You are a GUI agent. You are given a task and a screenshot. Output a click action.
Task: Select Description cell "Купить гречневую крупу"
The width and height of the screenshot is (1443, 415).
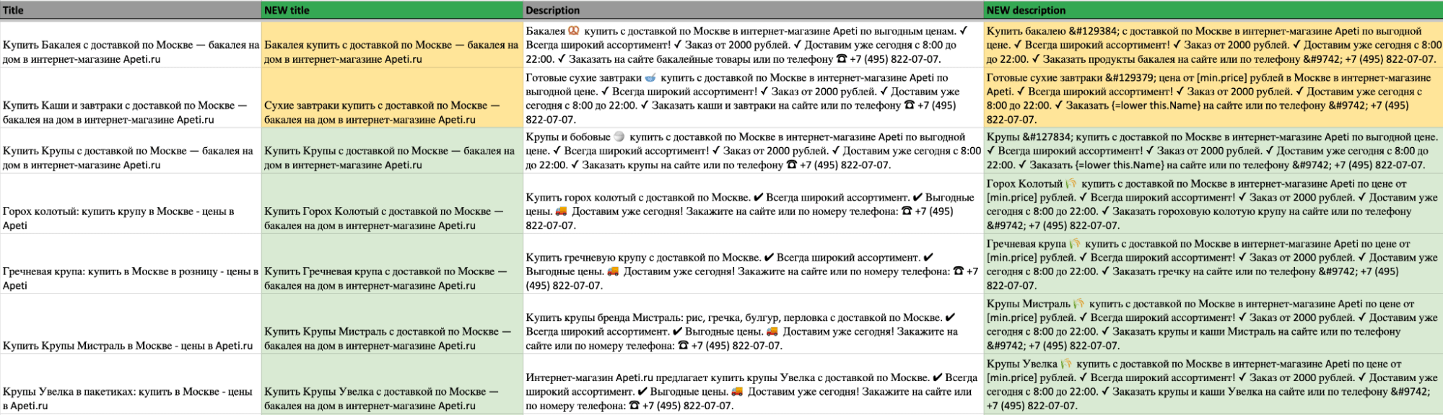click(x=753, y=271)
